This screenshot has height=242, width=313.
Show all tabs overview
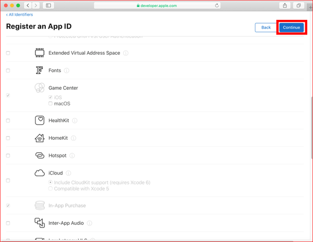298,5
